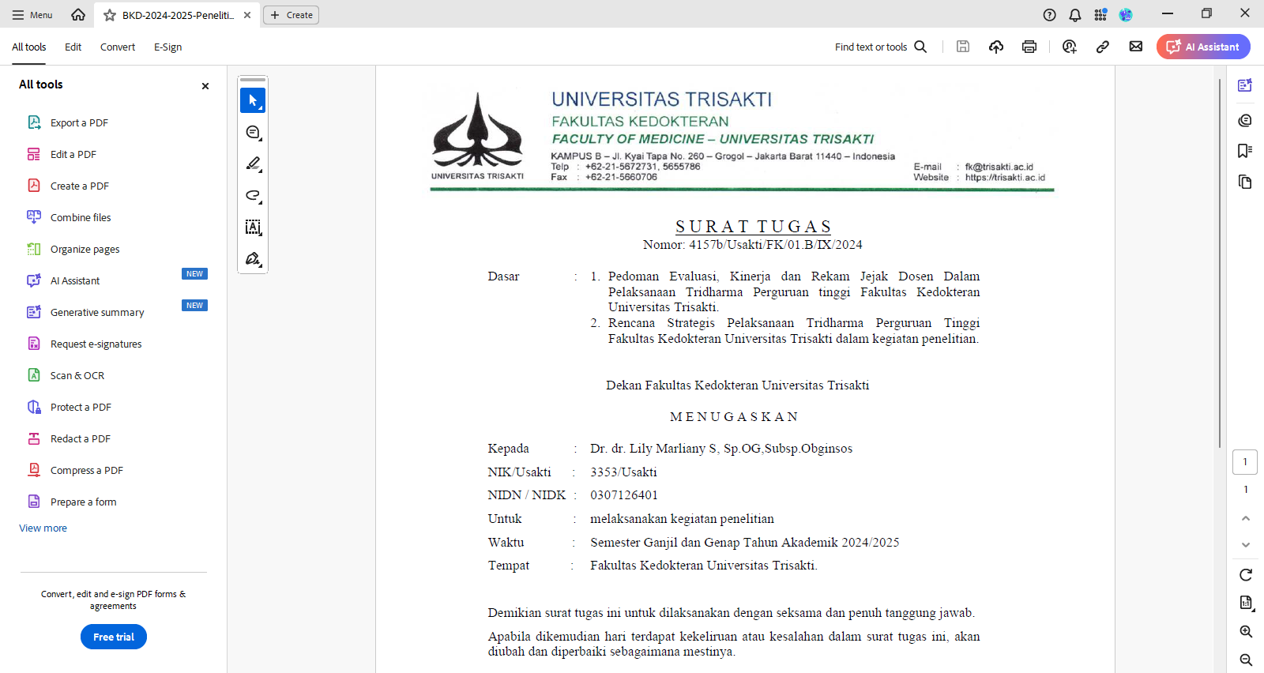The width and height of the screenshot is (1264, 673).
Task: Open the user profile avatar
Action: [1126, 15]
